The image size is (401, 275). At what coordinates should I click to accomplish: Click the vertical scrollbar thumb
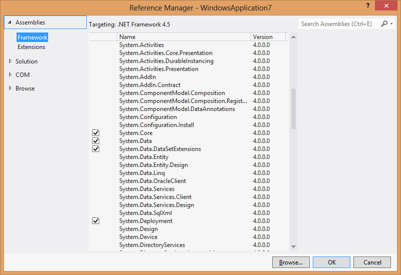pyautogui.click(x=293, y=108)
